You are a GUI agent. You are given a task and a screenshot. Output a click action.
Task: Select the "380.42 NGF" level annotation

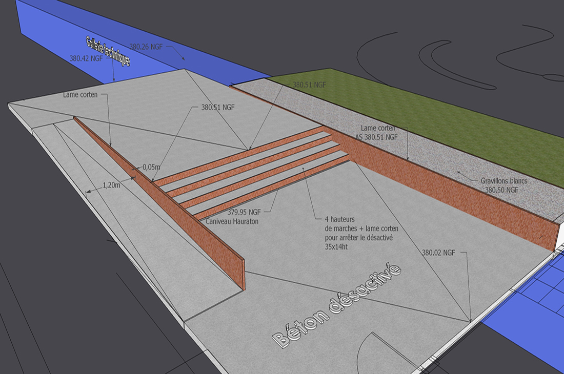86,58
